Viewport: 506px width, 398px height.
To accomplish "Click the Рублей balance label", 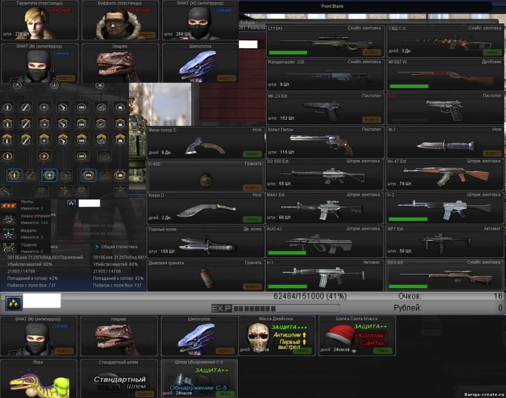I will [x=407, y=308].
